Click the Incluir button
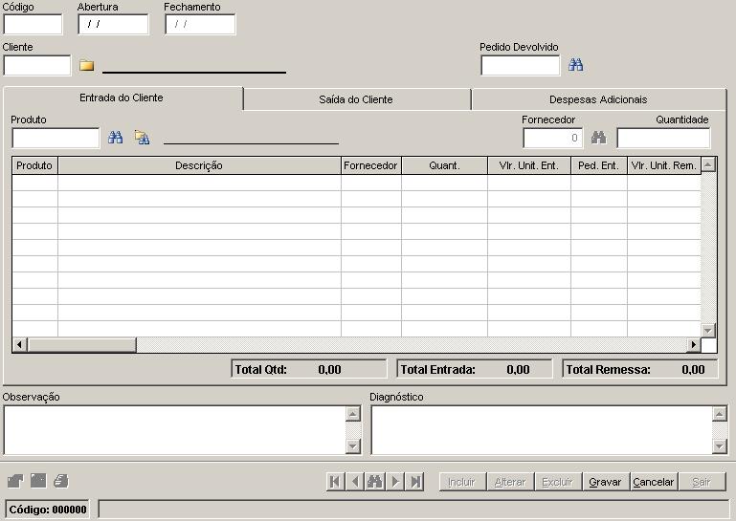The height and width of the screenshot is (521, 736). coord(462,482)
